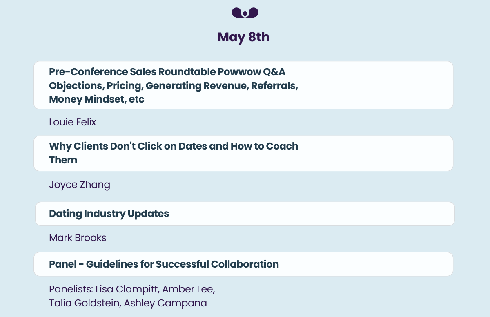
Task: Select speaker Joyce Zhang
Action: tap(80, 185)
